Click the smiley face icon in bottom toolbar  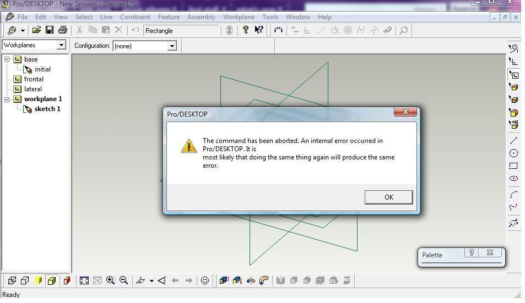pyautogui.click(x=205, y=280)
